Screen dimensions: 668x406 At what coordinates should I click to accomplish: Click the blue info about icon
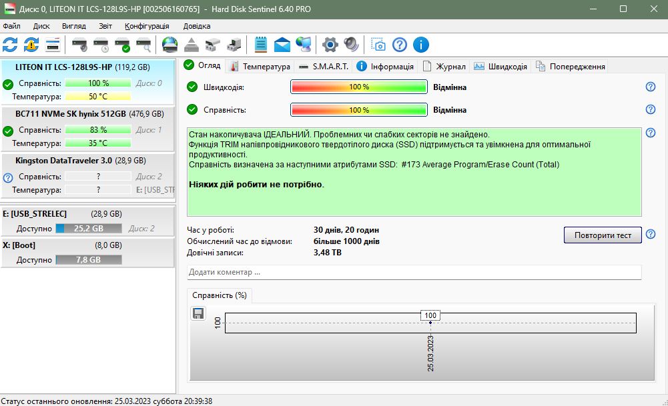point(421,45)
